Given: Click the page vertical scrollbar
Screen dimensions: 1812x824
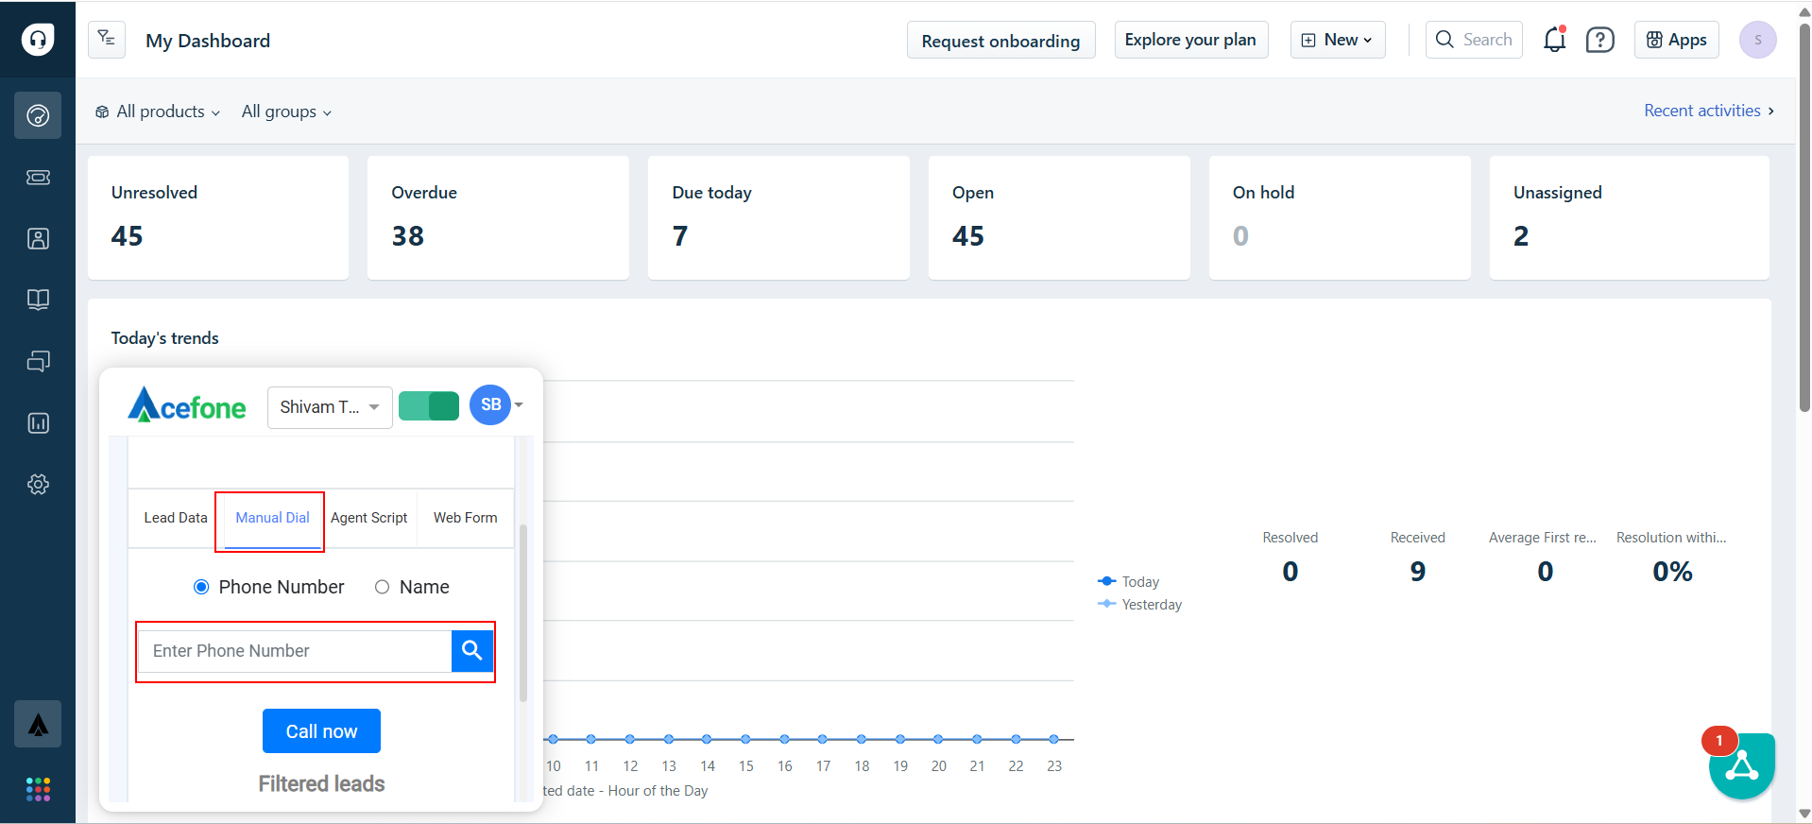Looking at the screenshot, I should click(x=1804, y=217).
